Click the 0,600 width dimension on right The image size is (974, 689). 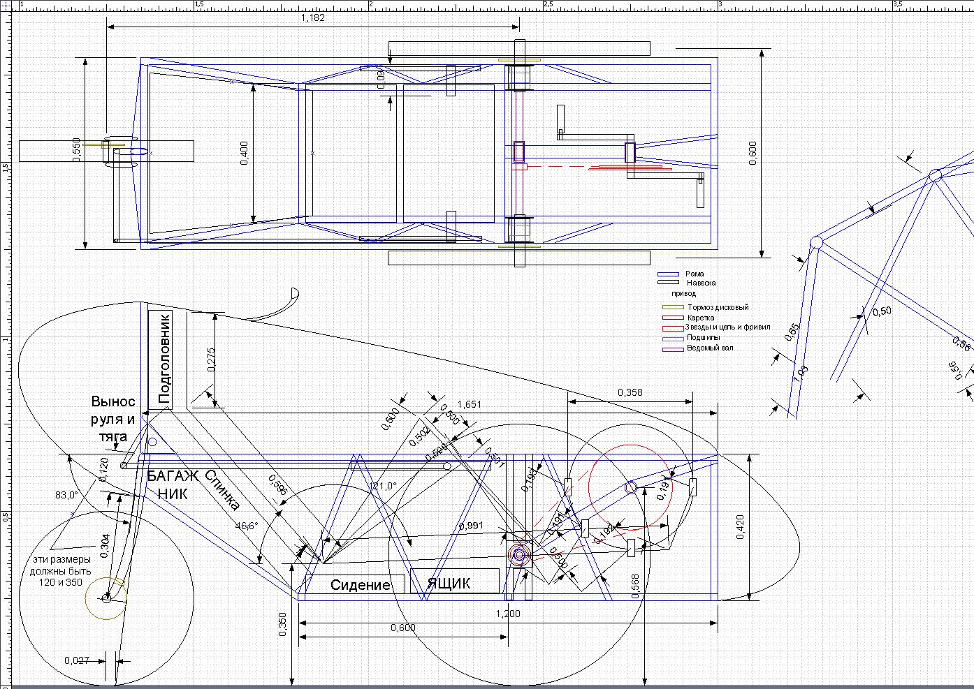coord(753,153)
